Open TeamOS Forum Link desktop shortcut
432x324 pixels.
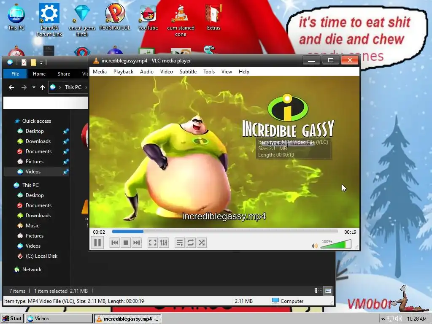tap(49, 20)
